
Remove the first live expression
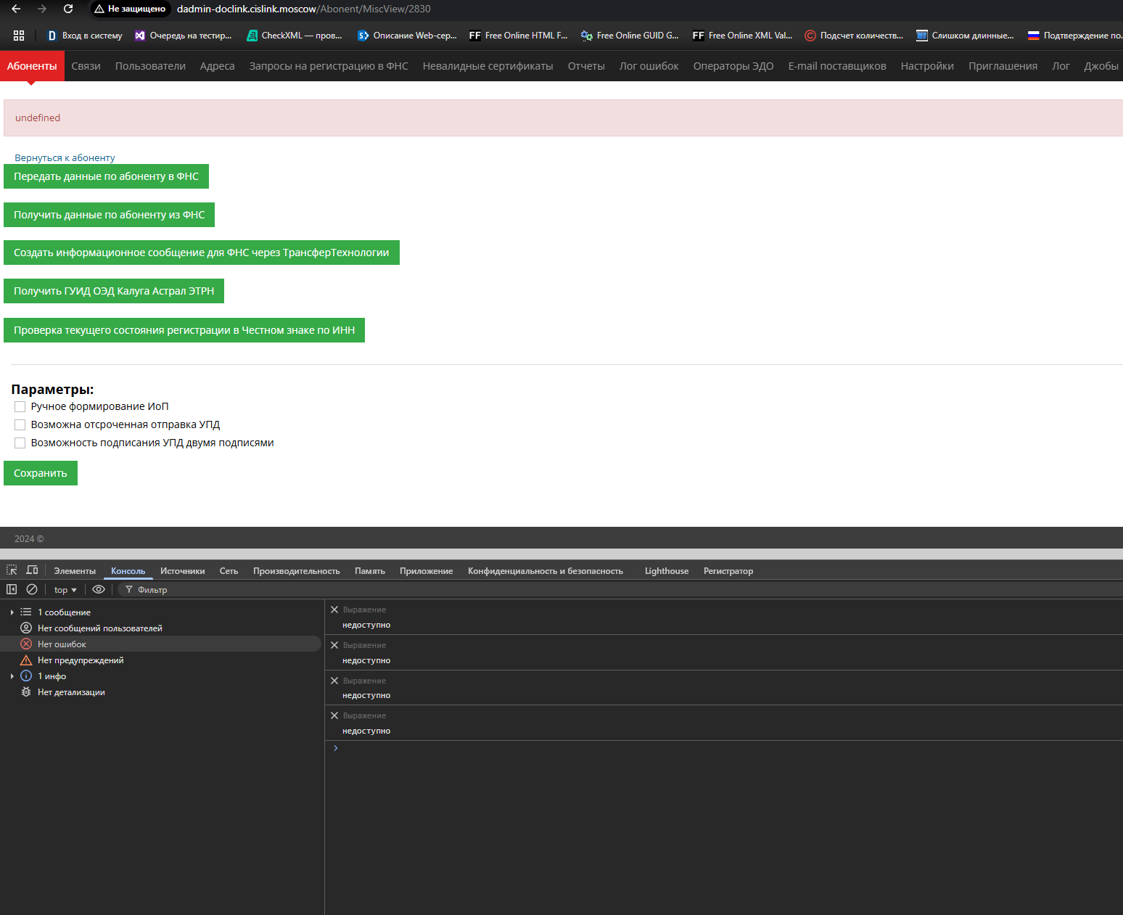[334, 610]
